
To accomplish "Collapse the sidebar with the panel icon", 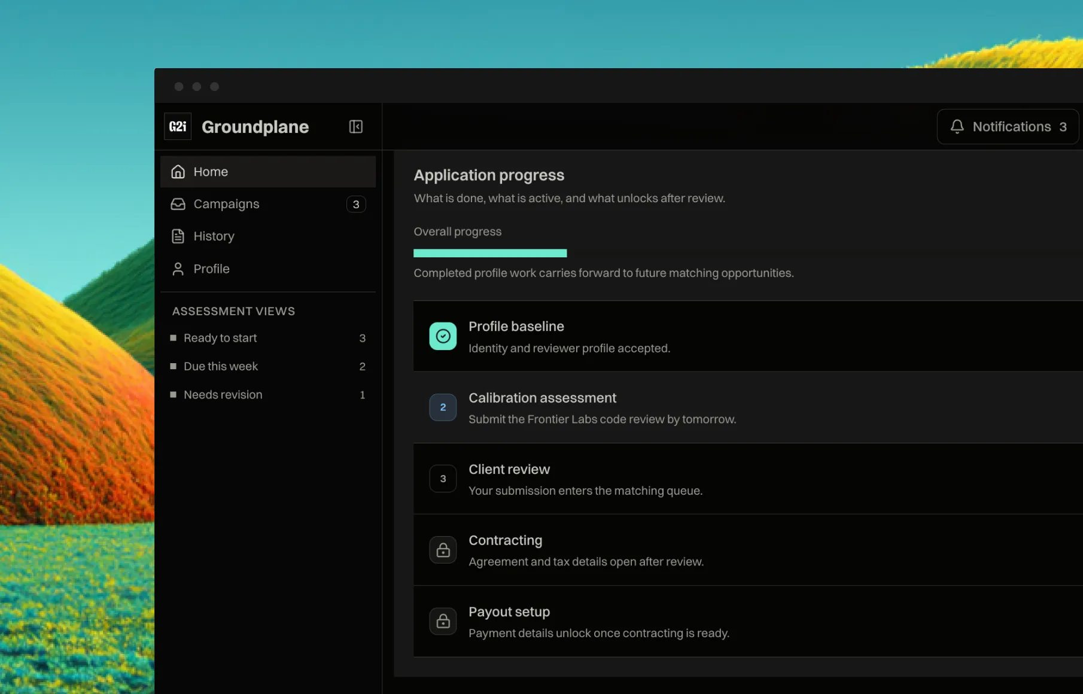I will pos(356,126).
